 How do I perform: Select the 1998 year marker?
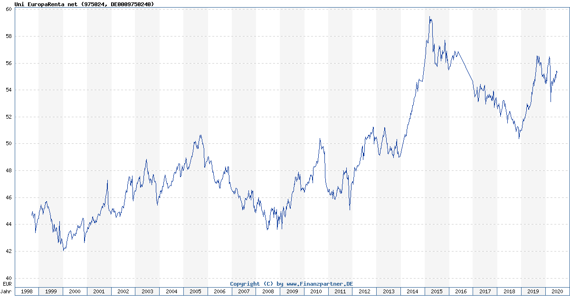[27, 291]
